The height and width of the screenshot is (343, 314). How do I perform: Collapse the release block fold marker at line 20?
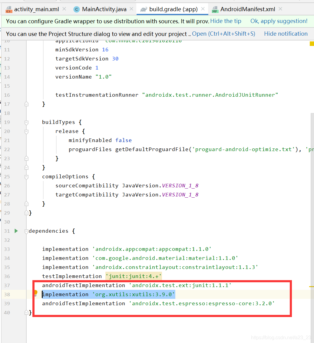pyautogui.click(x=27, y=131)
